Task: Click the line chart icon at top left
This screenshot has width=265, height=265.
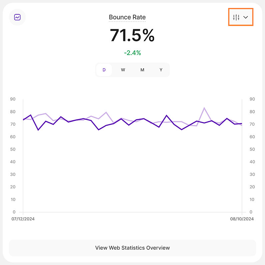Action: coord(17,17)
